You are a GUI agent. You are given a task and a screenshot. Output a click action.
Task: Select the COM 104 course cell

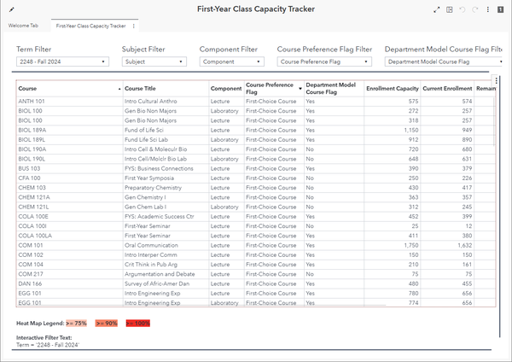click(70, 265)
